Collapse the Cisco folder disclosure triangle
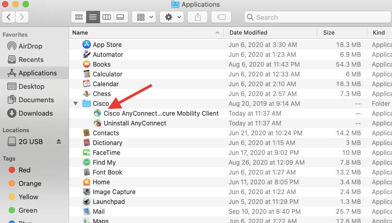The width and height of the screenshot is (392, 223). click(x=77, y=104)
